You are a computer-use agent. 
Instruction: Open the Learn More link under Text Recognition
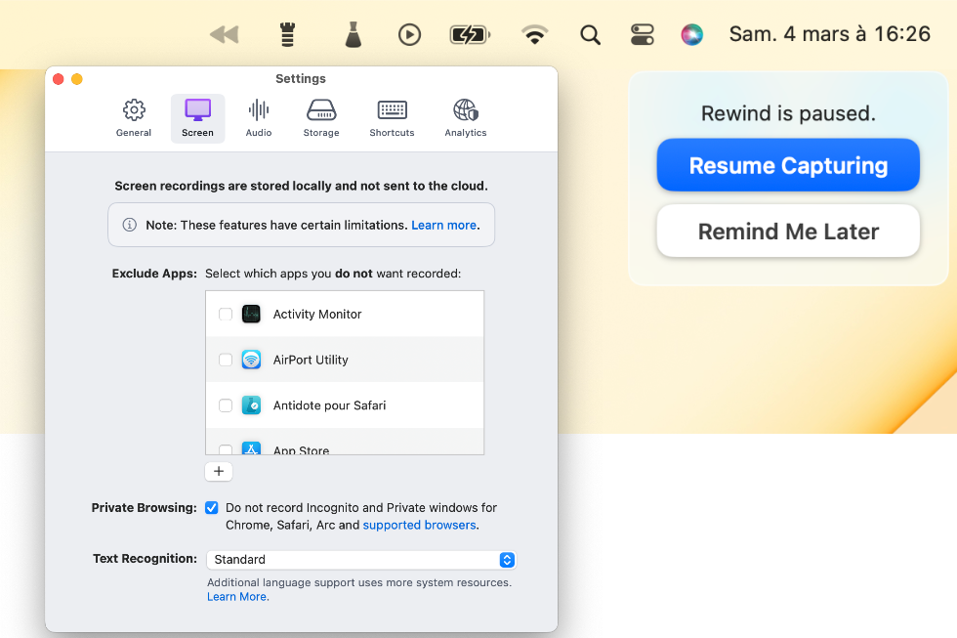tap(236, 597)
